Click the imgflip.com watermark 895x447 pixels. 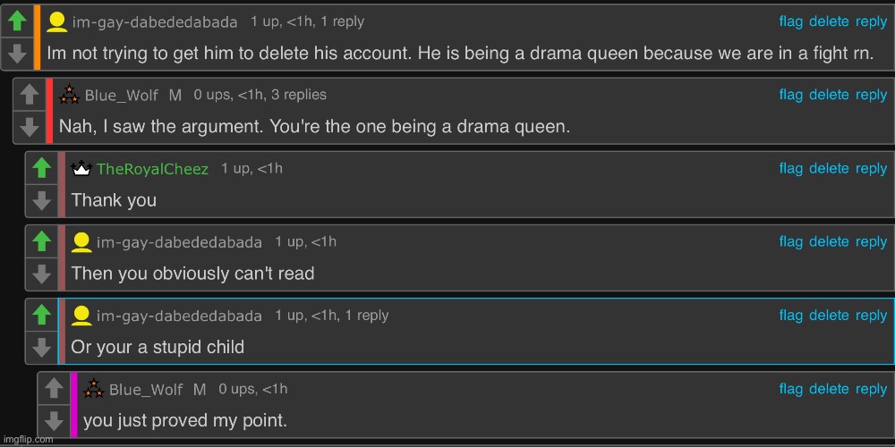coord(28,439)
